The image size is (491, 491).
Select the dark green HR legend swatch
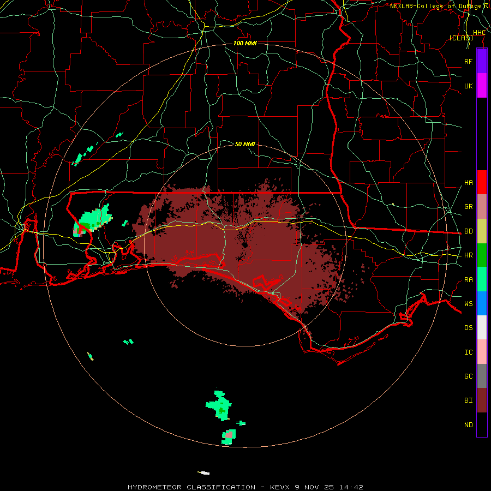[482, 255]
